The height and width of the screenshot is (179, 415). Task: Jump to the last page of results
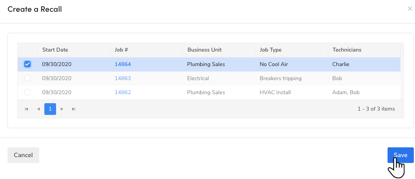(x=73, y=109)
